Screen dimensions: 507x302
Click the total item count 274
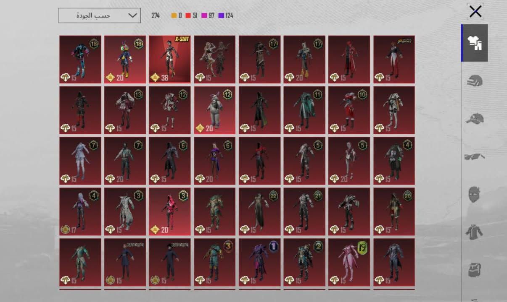point(156,16)
